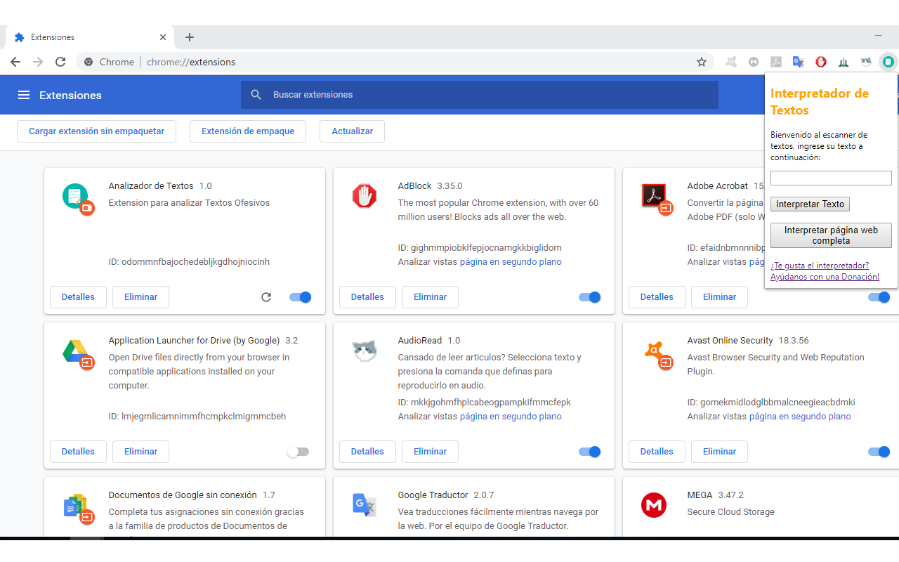Click página en segundo plano for AdBlock

pos(510,261)
